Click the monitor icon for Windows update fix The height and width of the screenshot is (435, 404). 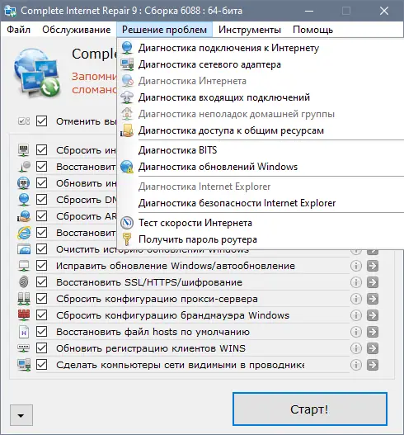tap(24, 266)
